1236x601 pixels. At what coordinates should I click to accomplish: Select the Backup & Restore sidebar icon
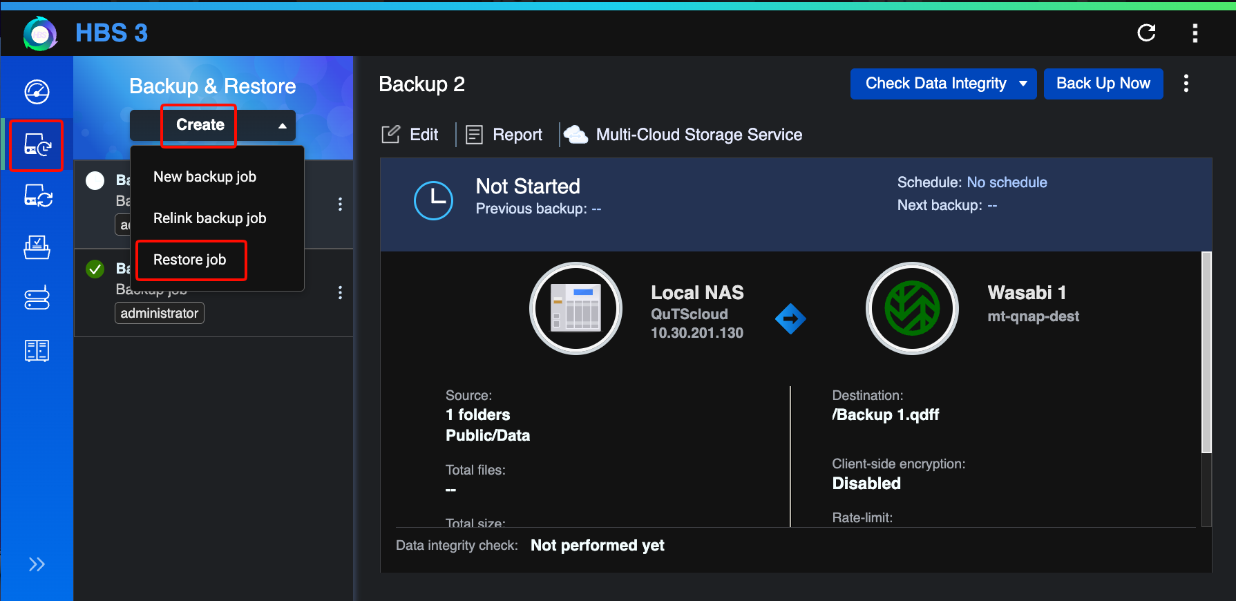(37, 145)
